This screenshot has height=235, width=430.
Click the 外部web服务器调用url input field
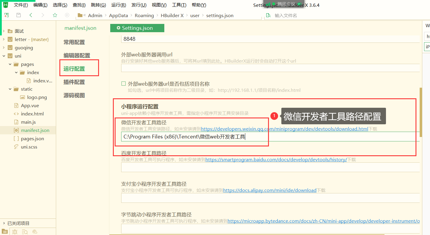270,68
